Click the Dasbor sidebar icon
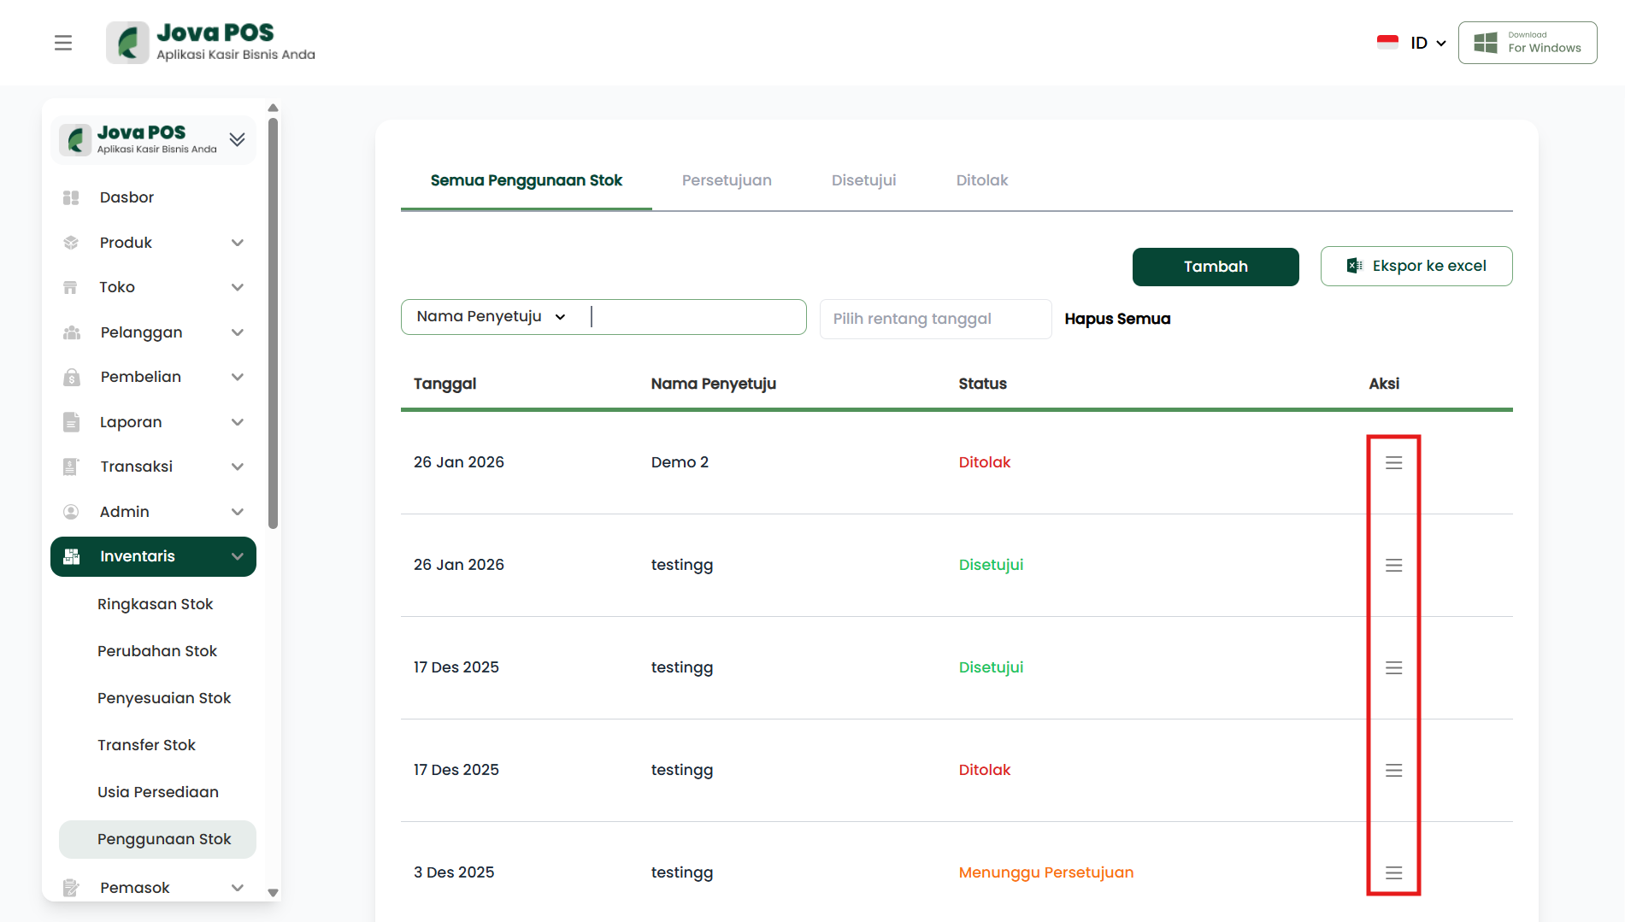The image size is (1625, 922). point(71,197)
